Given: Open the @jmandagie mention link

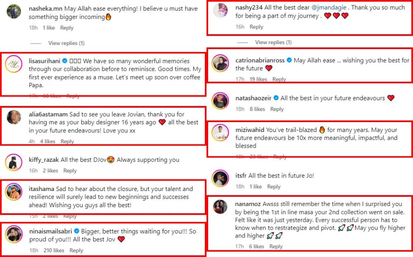Looking at the screenshot, I should point(330,7).
